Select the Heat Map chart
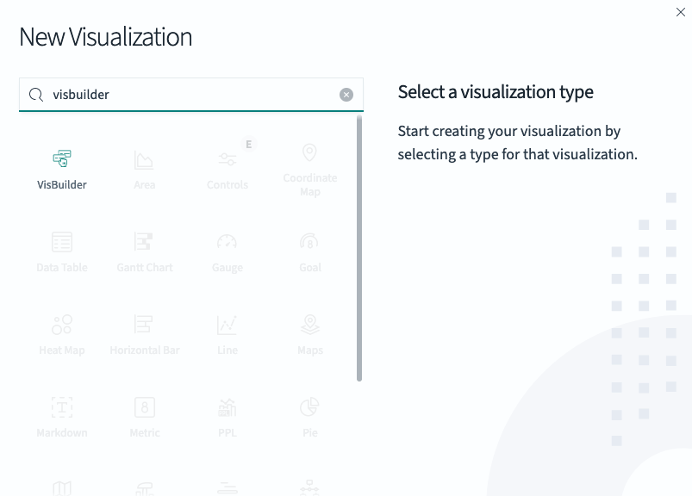The width and height of the screenshot is (692, 496). [x=61, y=332]
